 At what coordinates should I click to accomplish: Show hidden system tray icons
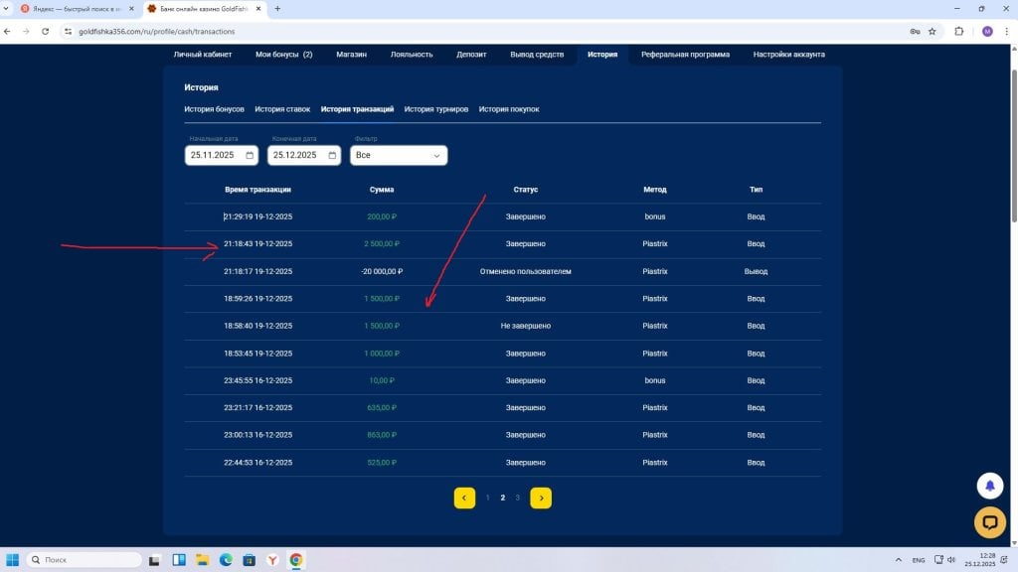coord(899,560)
